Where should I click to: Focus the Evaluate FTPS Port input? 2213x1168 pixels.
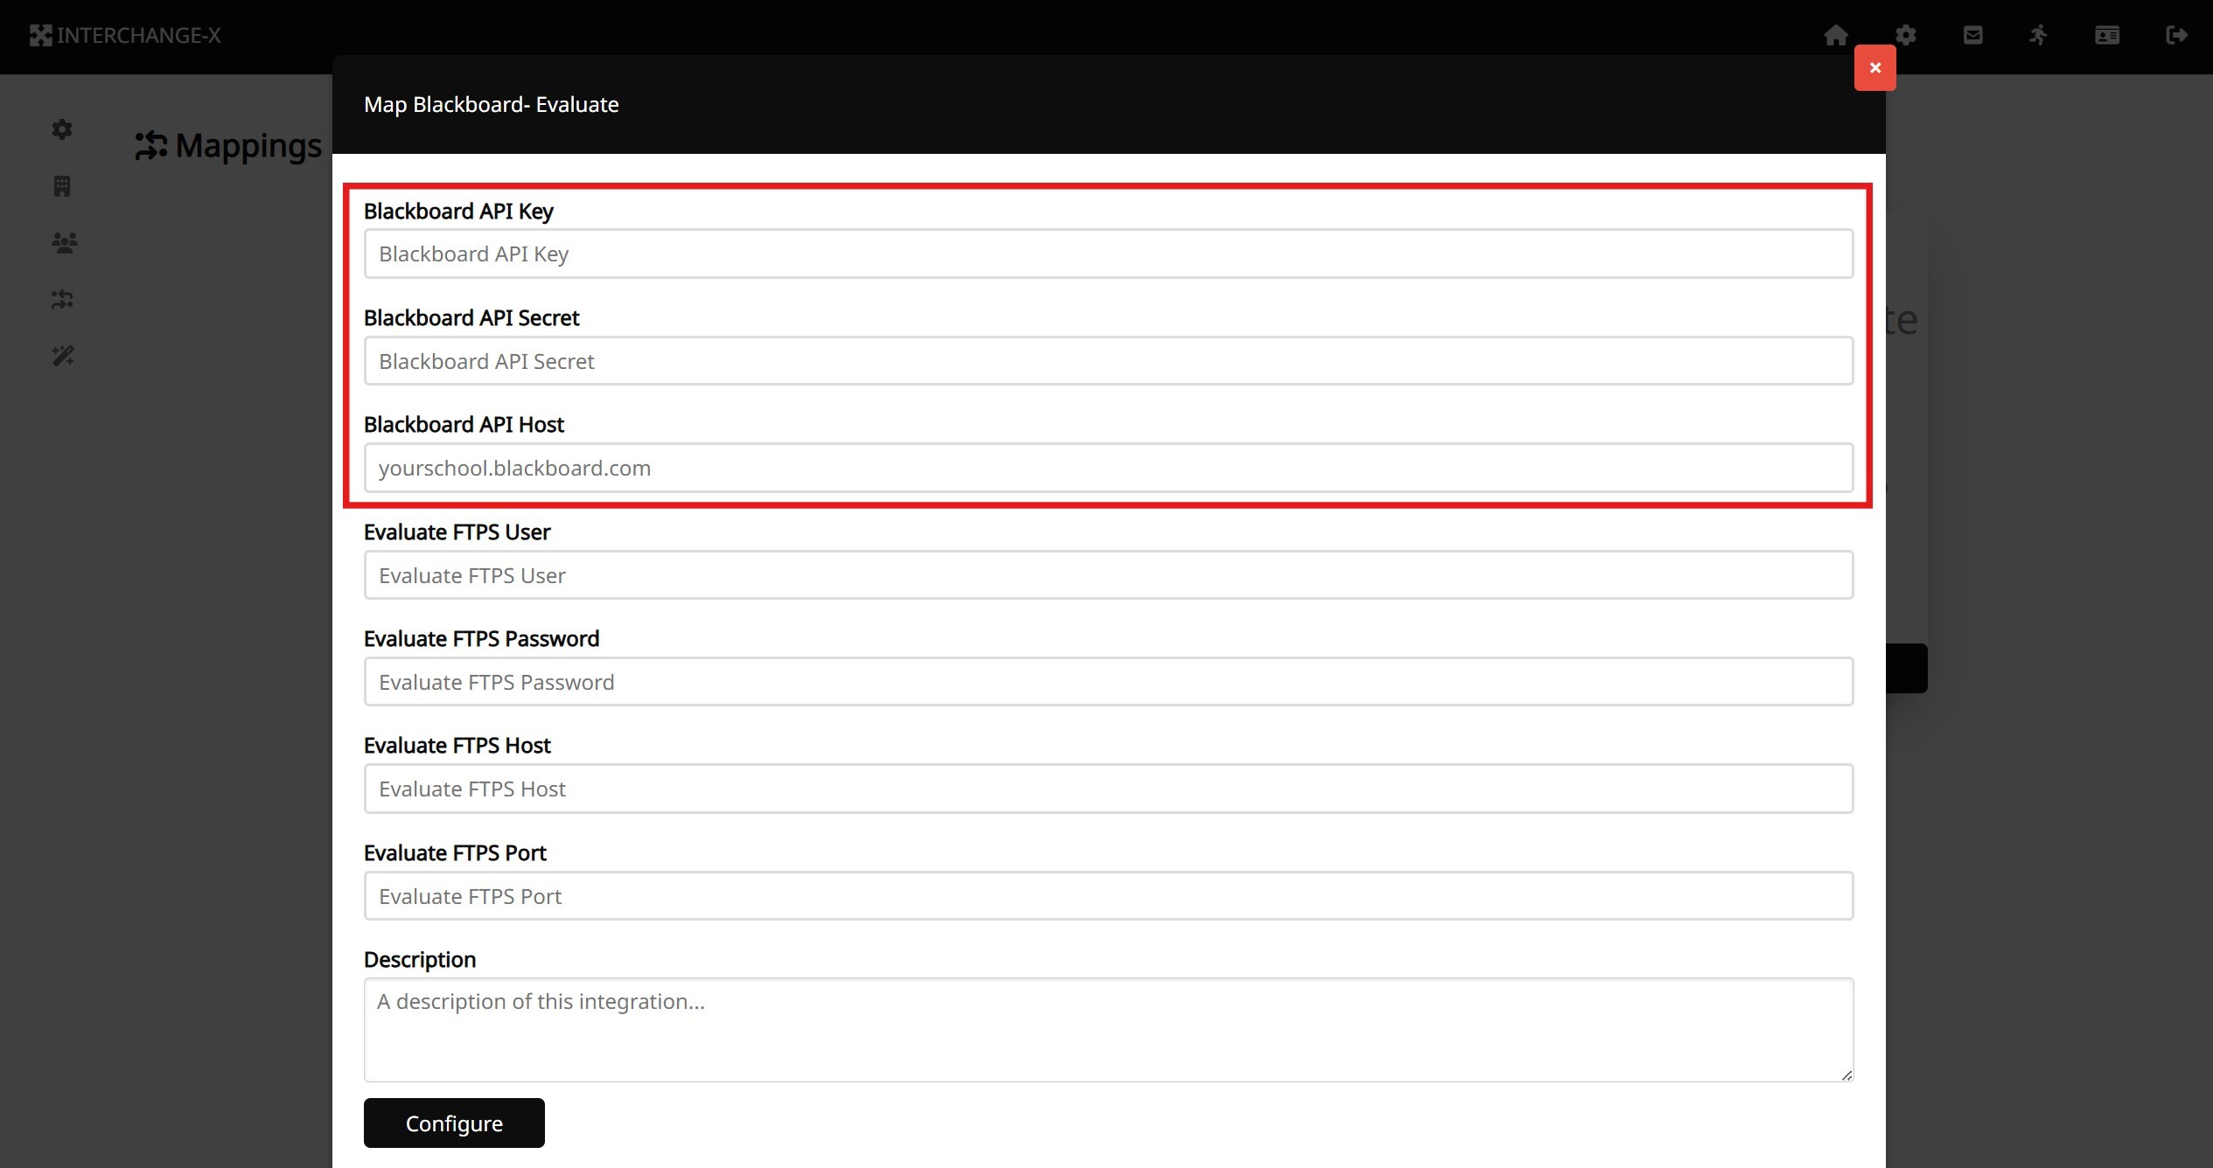[1108, 896]
